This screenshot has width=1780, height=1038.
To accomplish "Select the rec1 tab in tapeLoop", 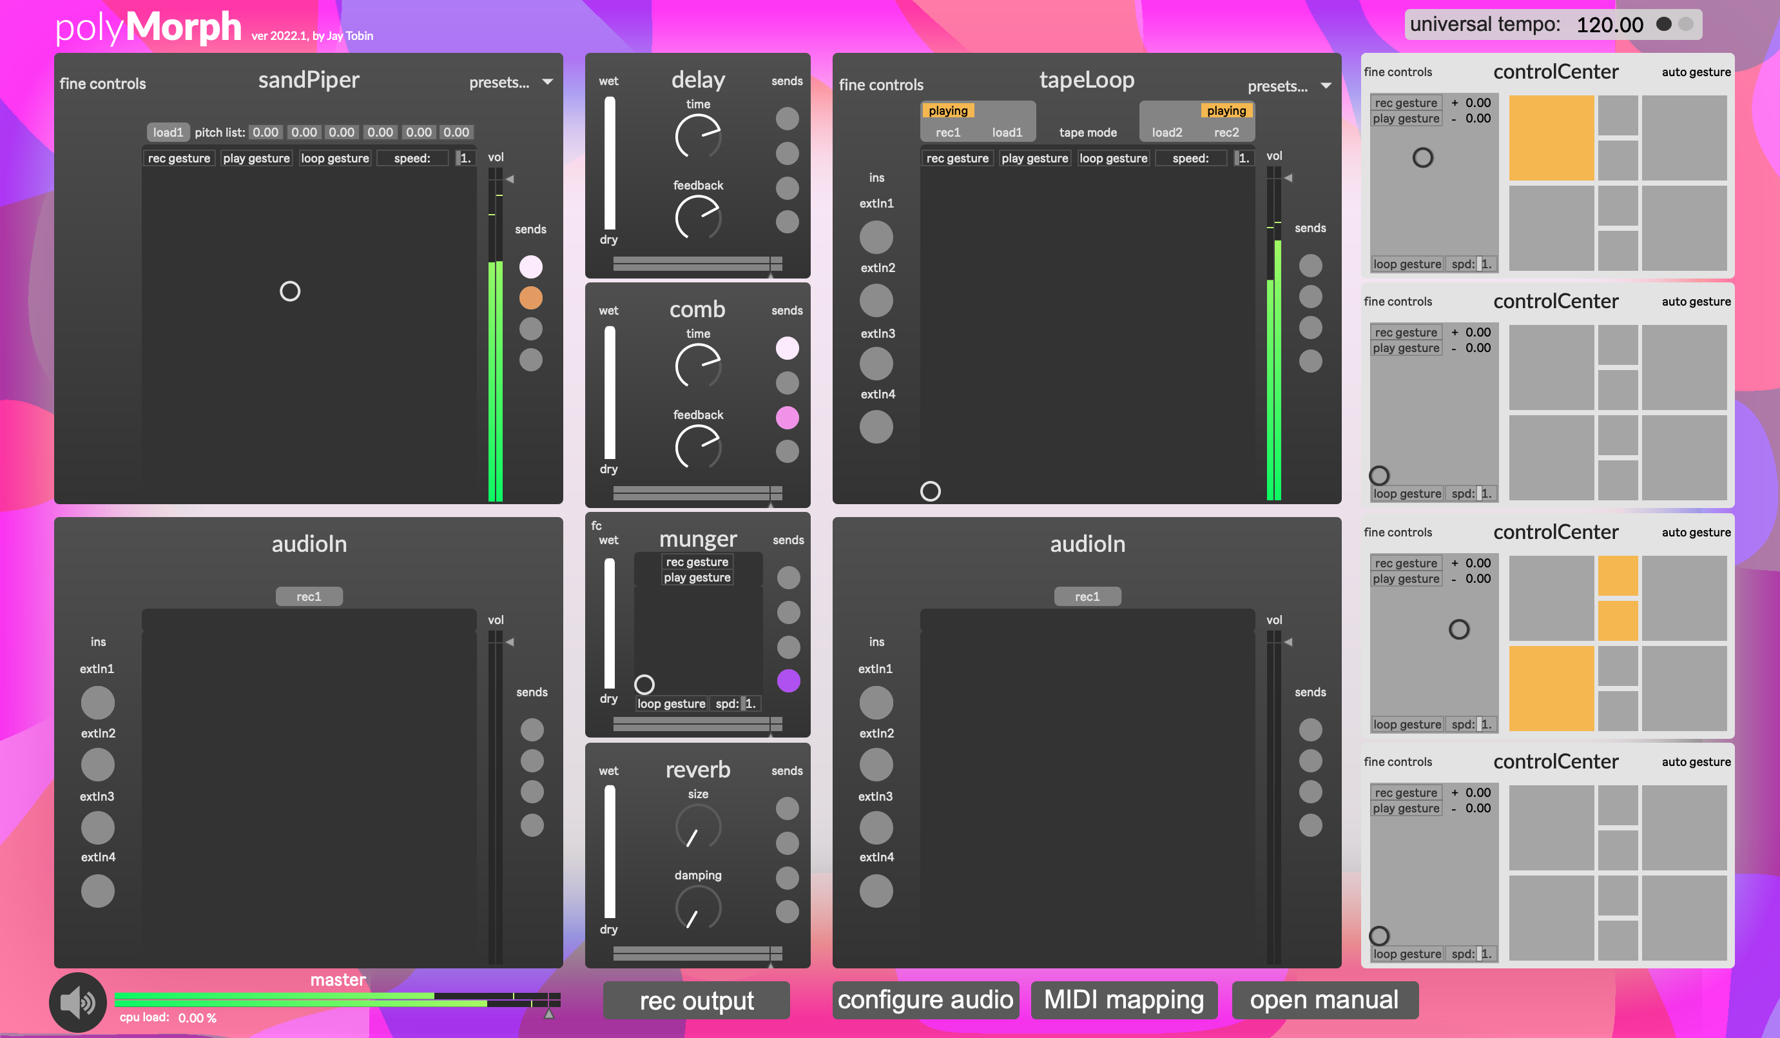I will [948, 132].
